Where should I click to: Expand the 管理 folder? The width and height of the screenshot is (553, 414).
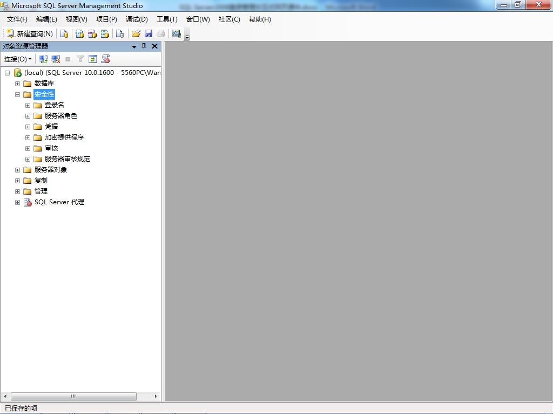(17, 191)
